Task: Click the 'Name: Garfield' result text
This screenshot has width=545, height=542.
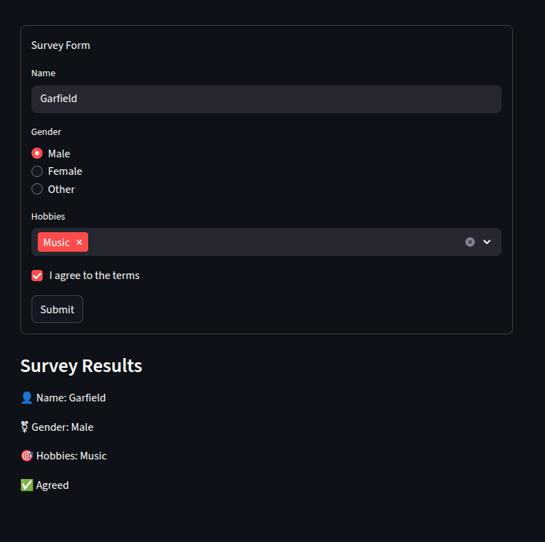Action: (x=71, y=398)
